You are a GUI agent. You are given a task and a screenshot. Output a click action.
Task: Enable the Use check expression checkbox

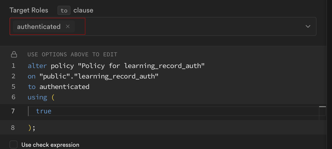[x=13, y=145]
